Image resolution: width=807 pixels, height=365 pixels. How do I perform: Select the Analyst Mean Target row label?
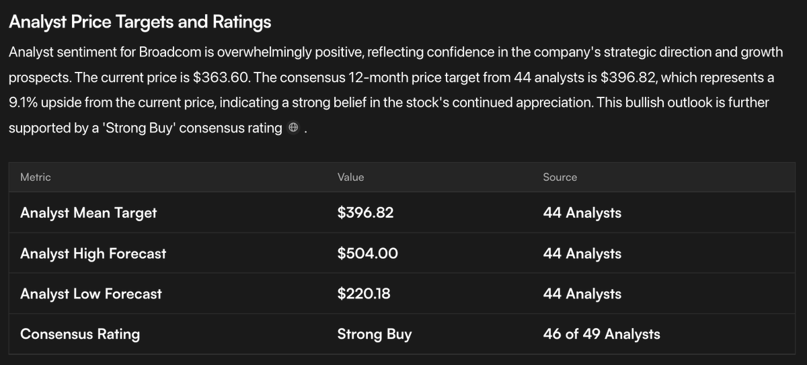(x=88, y=213)
